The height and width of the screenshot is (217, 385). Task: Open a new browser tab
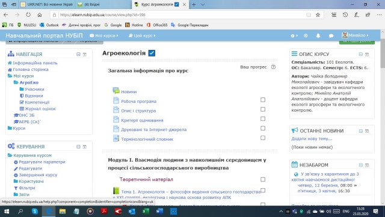click(x=194, y=4)
